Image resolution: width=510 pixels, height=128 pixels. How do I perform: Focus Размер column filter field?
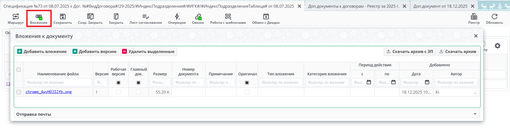(x=160, y=82)
